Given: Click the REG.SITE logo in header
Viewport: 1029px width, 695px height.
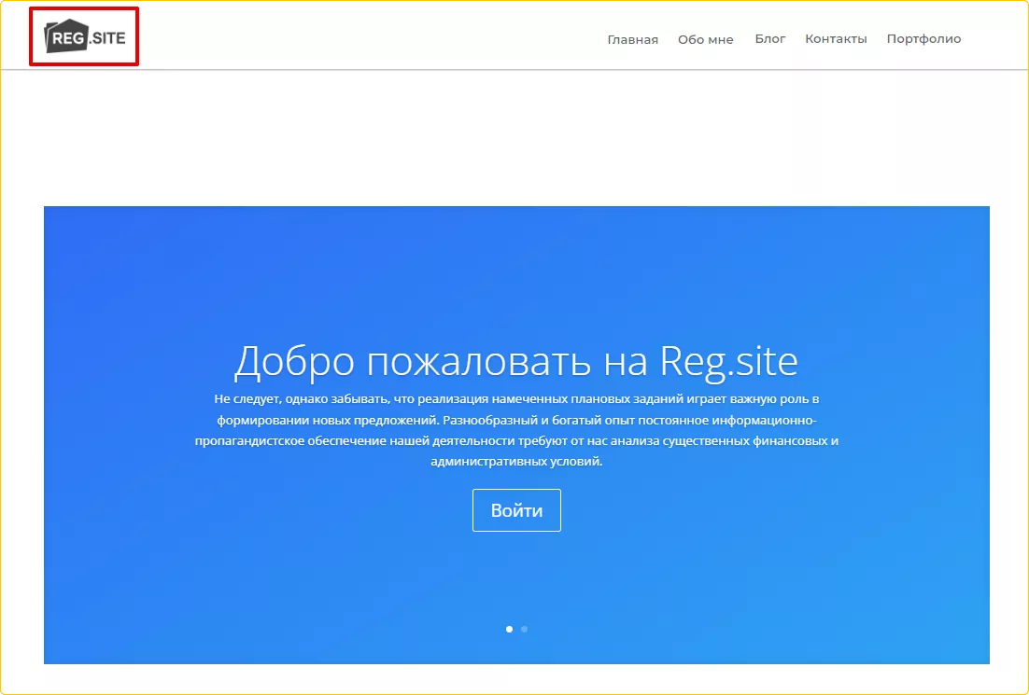Looking at the screenshot, I should [84, 37].
